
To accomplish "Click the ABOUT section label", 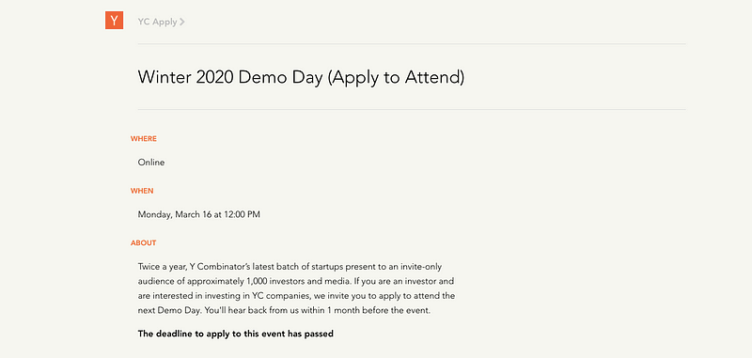I will click(144, 243).
